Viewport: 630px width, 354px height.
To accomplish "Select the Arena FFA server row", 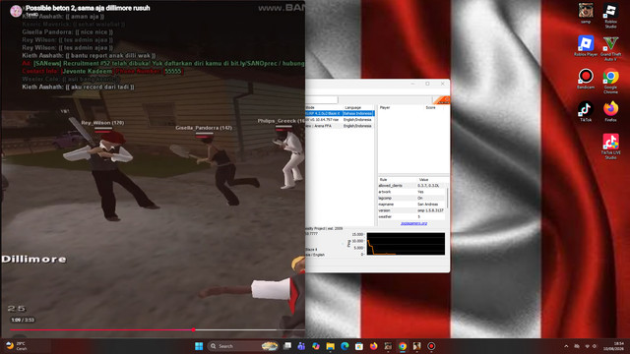I will 340,126.
